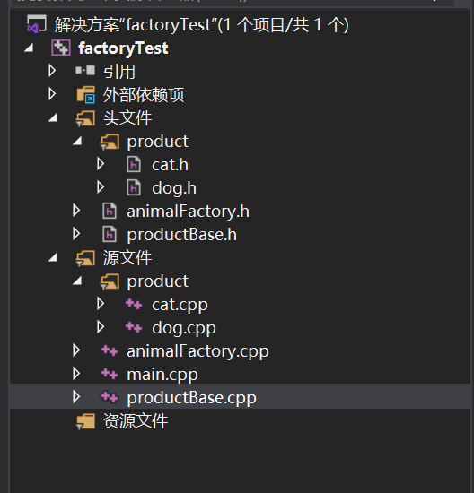Select the 外部依赖项 label
The width and height of the screenshot is (474, 493).
[144, 95]
